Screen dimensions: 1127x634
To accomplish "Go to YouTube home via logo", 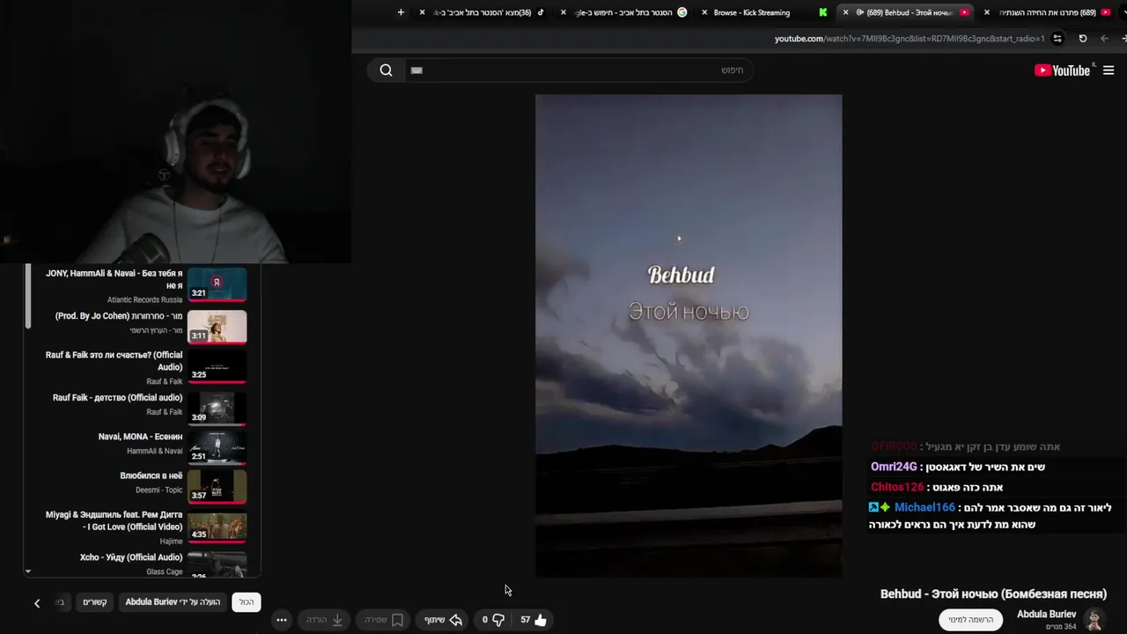I will coord(1062,70).
